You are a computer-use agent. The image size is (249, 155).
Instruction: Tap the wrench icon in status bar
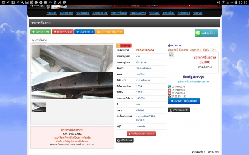[22, 2]
